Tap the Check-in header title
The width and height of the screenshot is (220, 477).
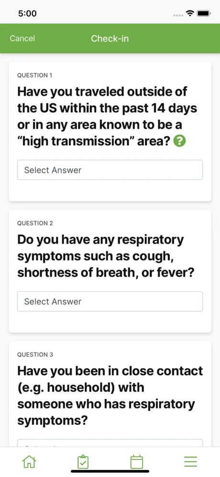tap(110, 38)
